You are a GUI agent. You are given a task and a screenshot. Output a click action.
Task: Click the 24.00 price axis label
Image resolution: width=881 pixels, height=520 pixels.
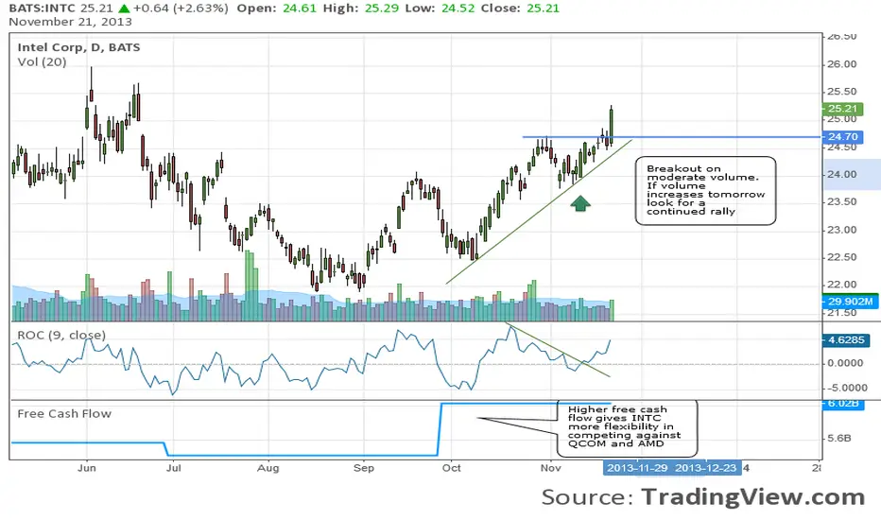pyautogui.click(x=841, y=174)
